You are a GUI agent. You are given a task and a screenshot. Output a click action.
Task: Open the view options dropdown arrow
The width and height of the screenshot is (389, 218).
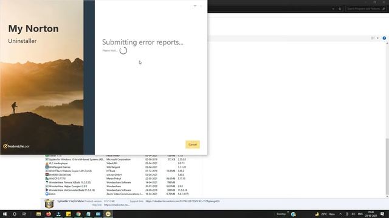[x=378, y=38]
